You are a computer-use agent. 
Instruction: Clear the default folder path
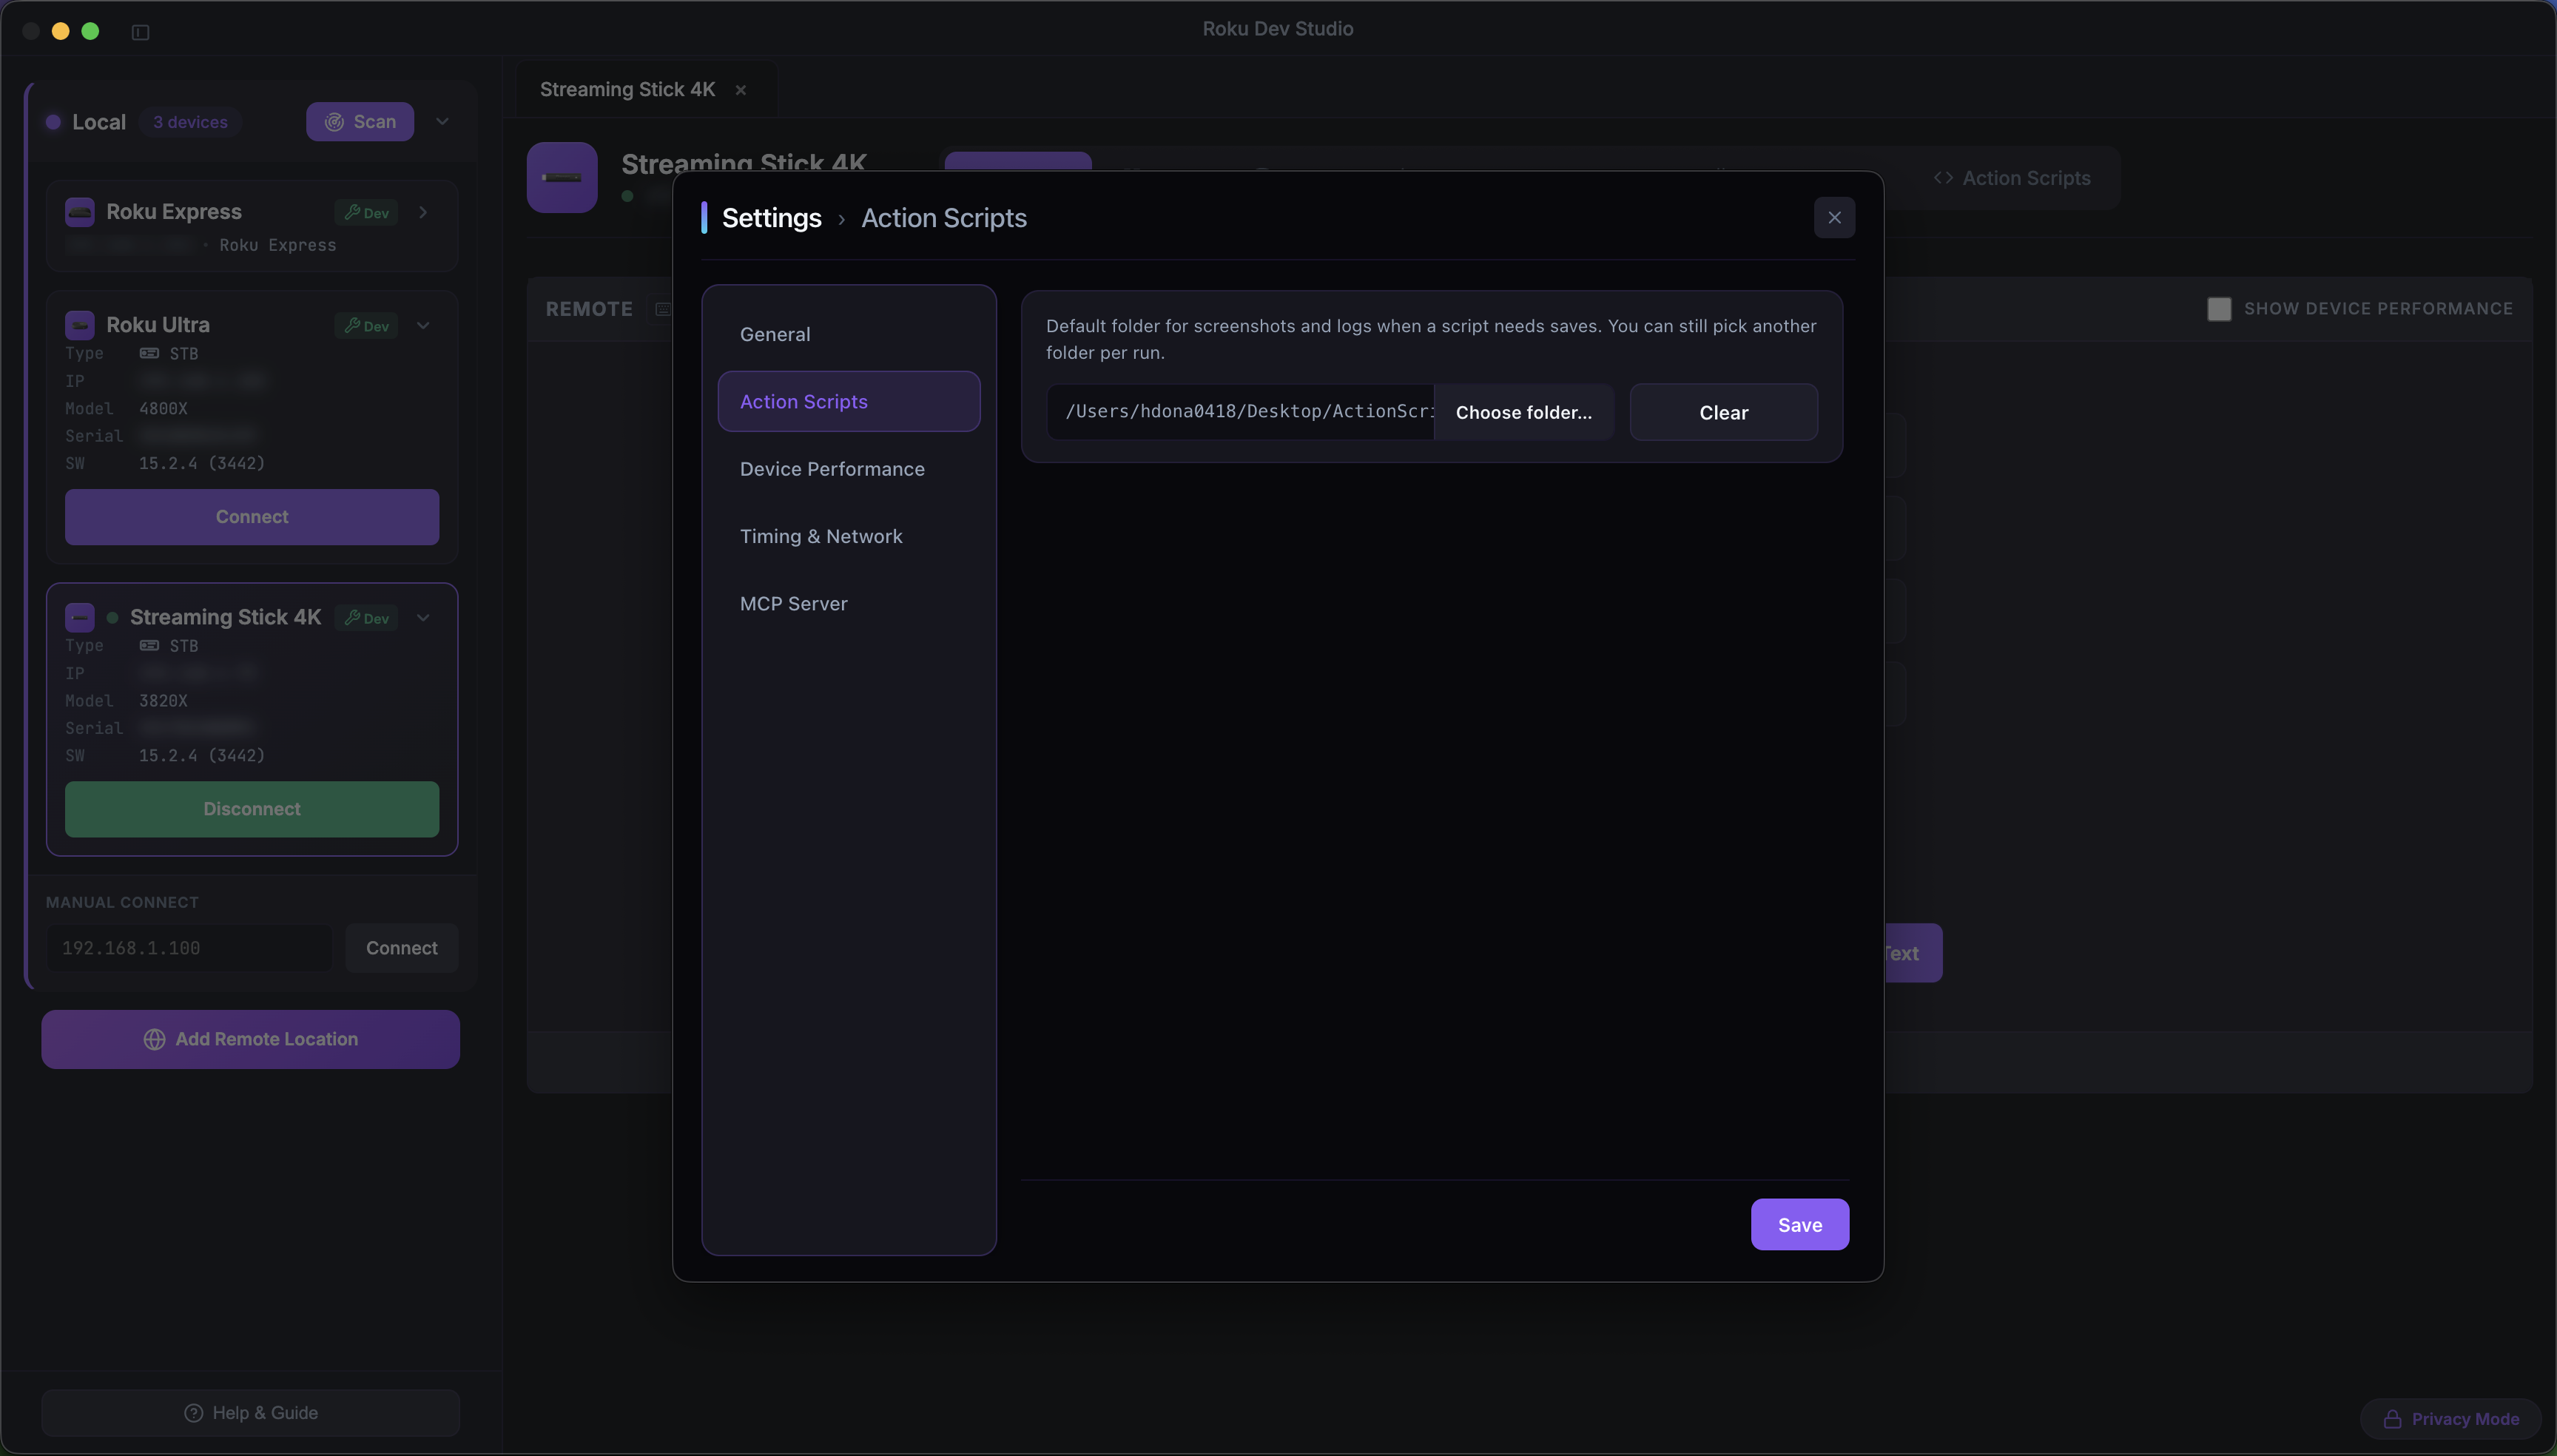(1723, 412)
